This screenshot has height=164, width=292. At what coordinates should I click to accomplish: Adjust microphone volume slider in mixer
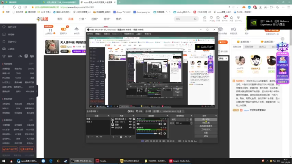147,124
